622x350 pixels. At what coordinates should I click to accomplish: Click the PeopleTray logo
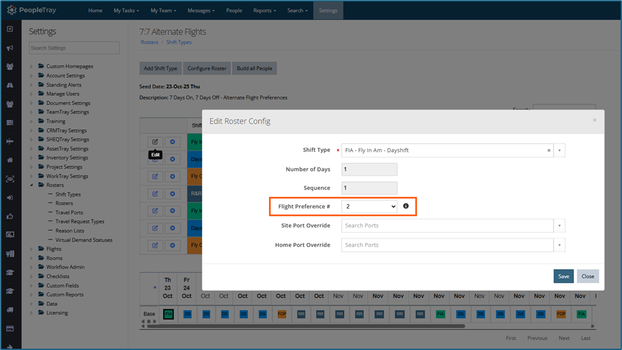[32, 10]
